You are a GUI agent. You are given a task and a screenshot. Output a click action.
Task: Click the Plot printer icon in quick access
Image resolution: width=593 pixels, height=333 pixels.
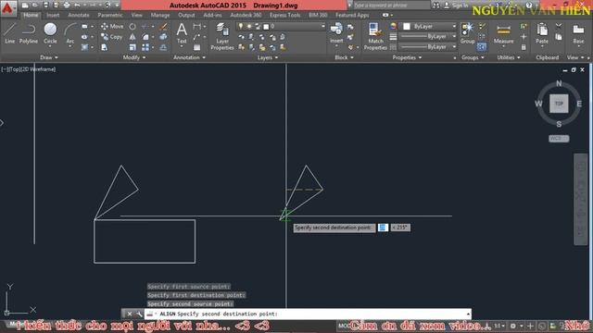click(67, 6)
